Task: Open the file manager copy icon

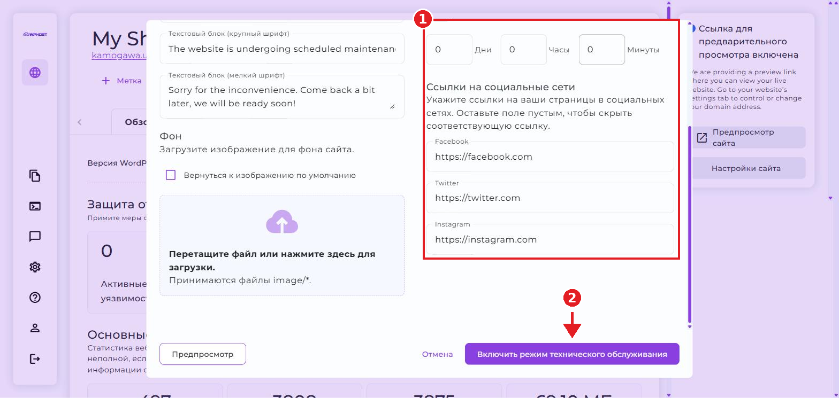Action: click(x=35, y=176)
